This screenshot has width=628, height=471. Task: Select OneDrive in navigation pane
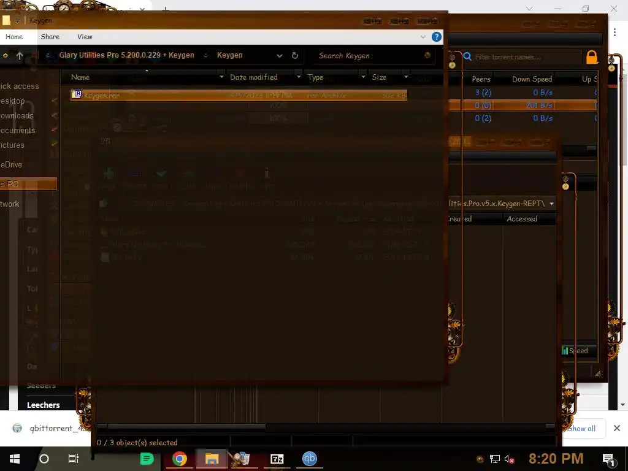[11, 164]
